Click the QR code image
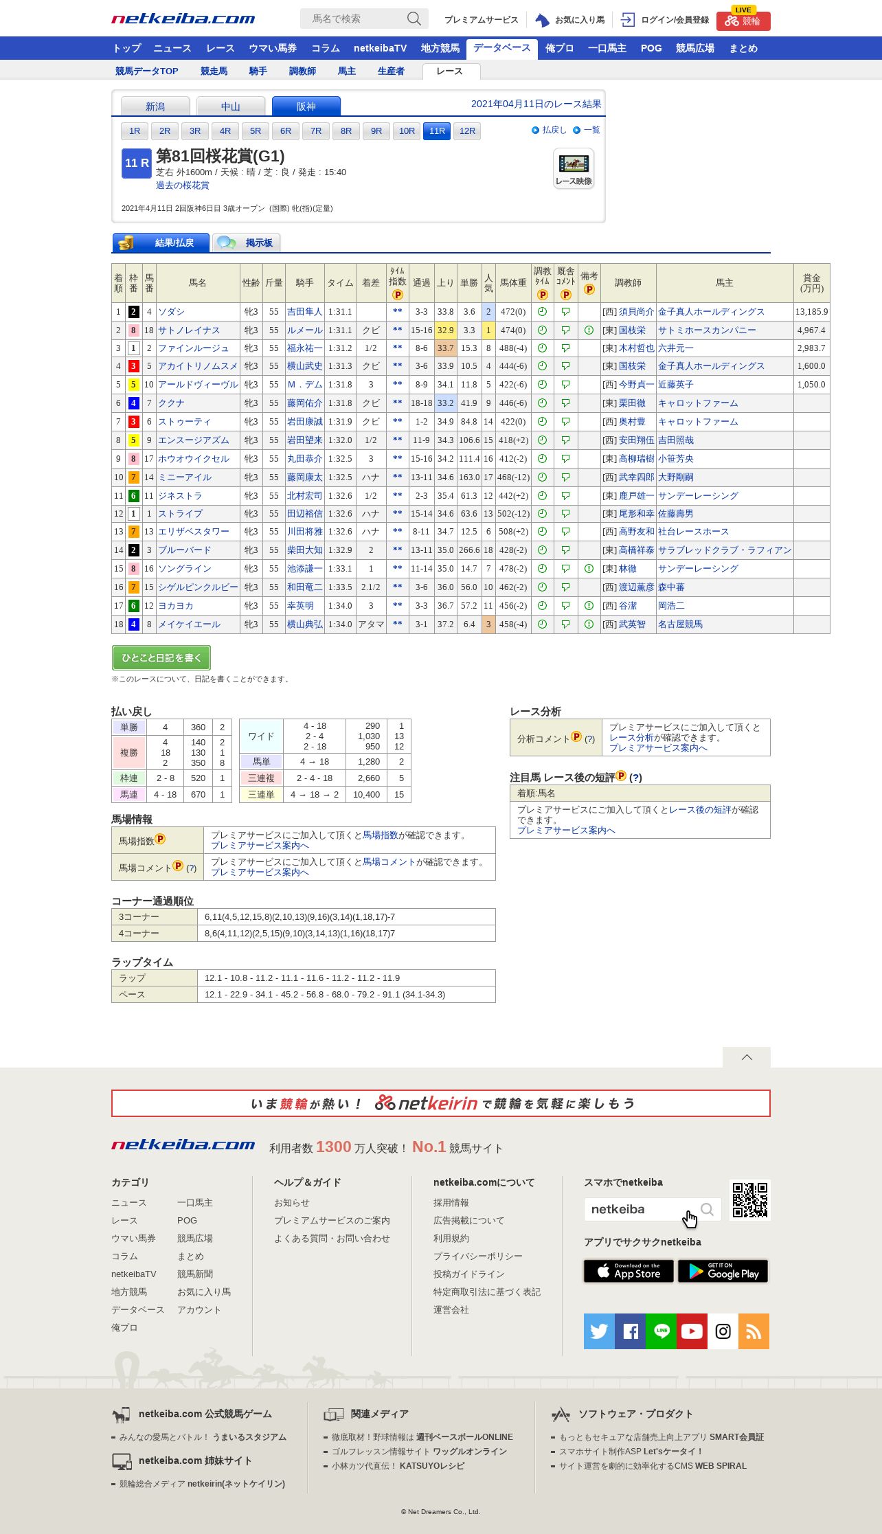 [x=749, y=1200]
